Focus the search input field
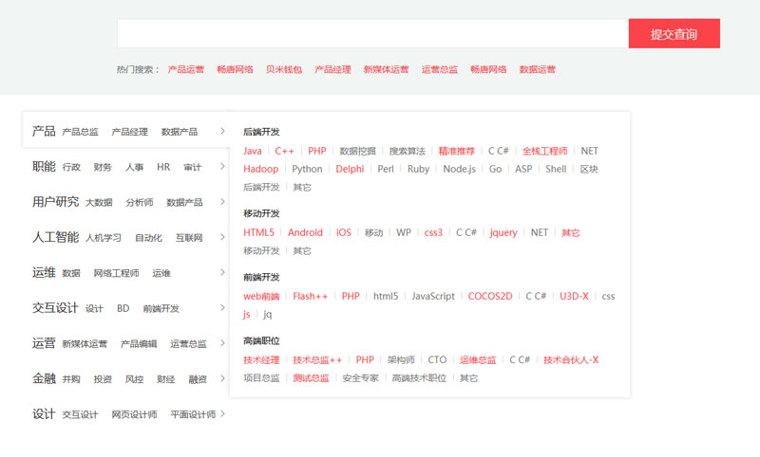The width and height of the screenshot is (760, 457). click(372, 33)
